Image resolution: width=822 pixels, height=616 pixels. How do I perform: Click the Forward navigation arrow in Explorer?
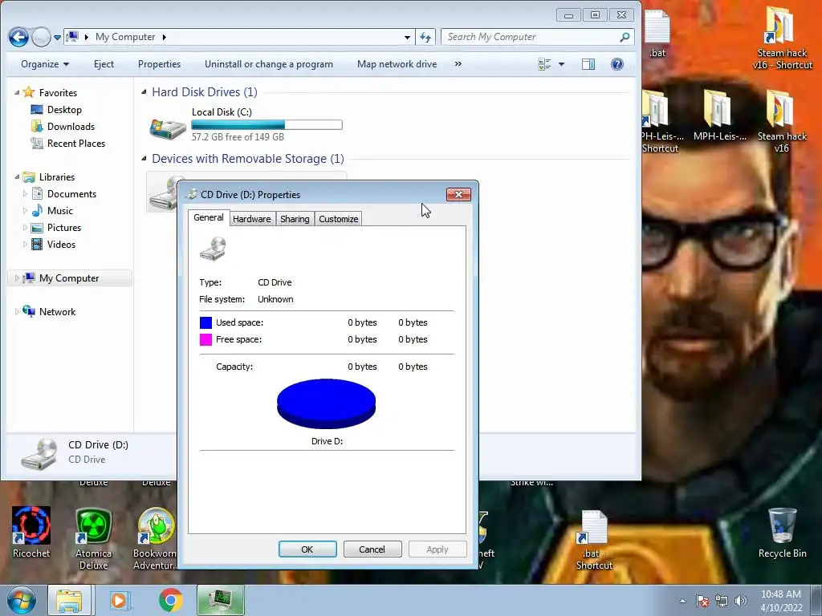[42, 37]
